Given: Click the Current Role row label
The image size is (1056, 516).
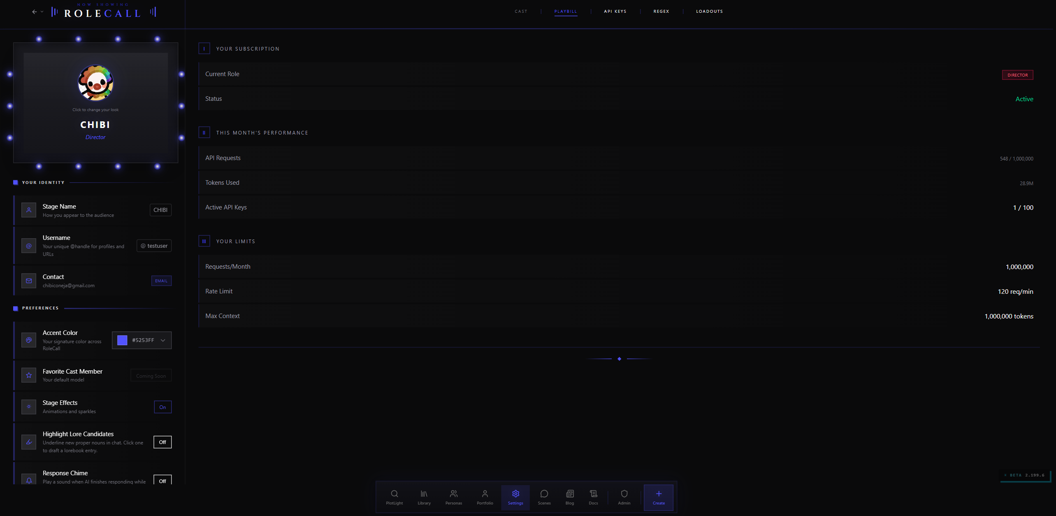Looking at the screenshot, I should 222,74.
